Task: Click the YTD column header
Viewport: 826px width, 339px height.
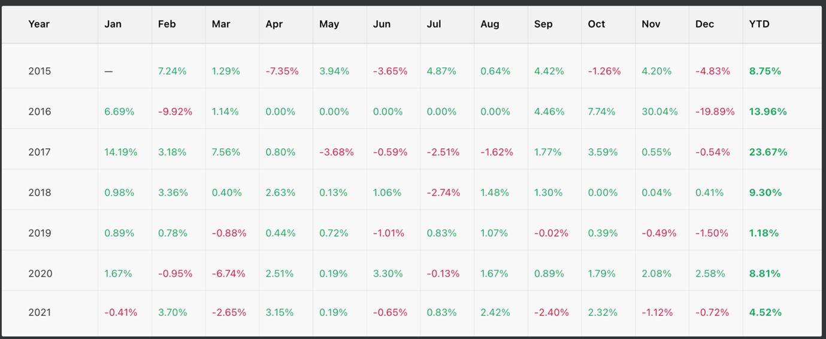Action: 759,25
